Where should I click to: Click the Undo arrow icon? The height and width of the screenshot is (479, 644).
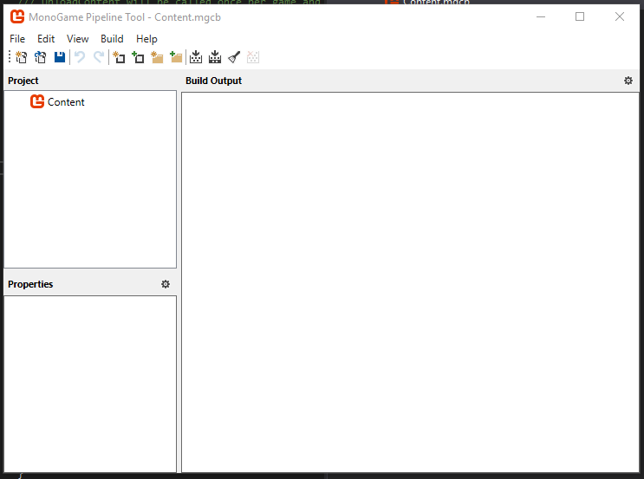(x=80, y=57)
